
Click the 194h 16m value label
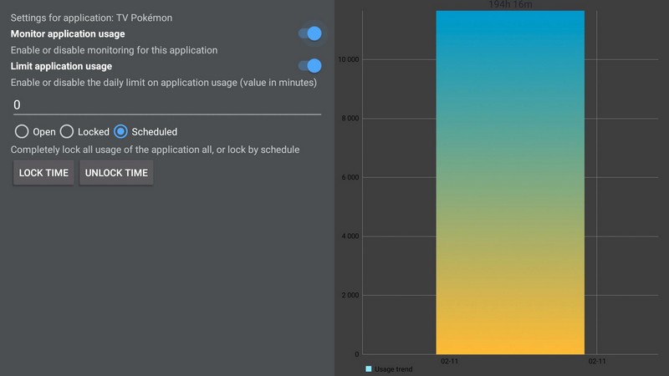pos(509,5)
